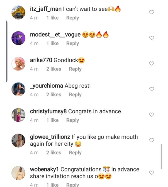This screenshot has width=168, height=187.
Task: Open modest__et__vogue username profile link
Action: click(55, 35)
